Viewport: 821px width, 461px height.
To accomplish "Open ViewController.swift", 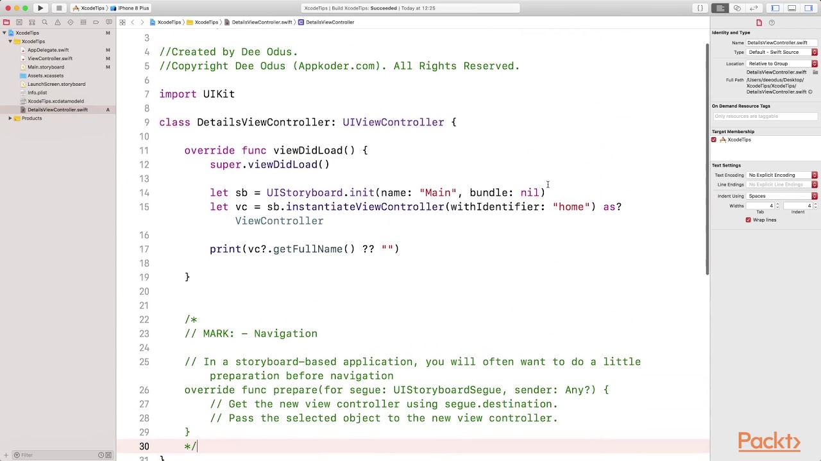I will coord(50,58).
